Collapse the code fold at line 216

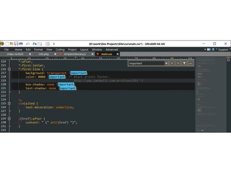pyautogui.click(x=9, y=69)
